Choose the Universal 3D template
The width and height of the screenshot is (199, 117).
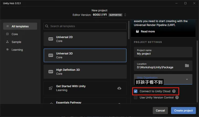(85, 55)
